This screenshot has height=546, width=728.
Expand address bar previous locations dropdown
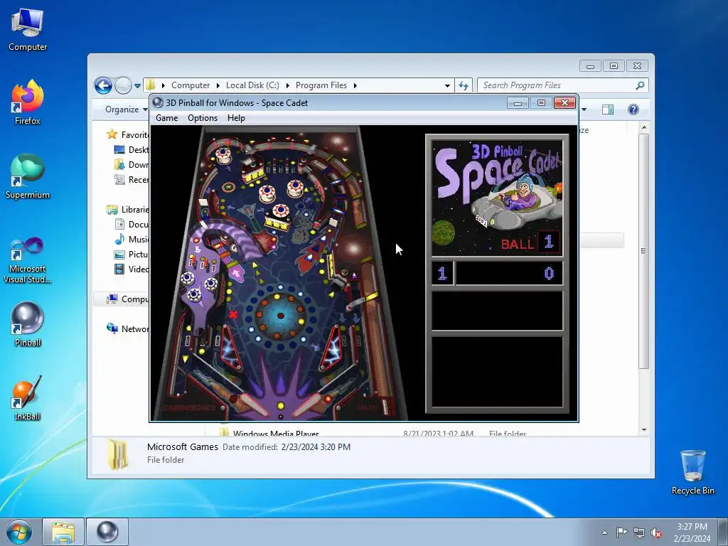(447, 85)
